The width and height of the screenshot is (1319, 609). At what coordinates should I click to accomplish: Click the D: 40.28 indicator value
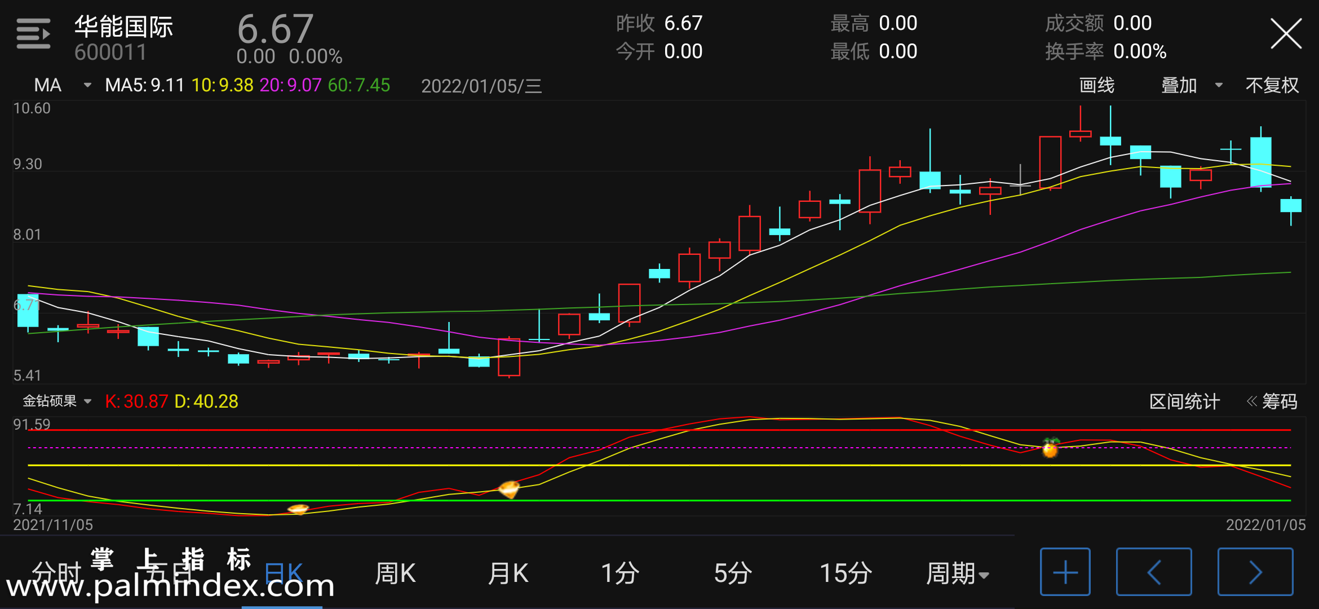(x=206, y=401)
